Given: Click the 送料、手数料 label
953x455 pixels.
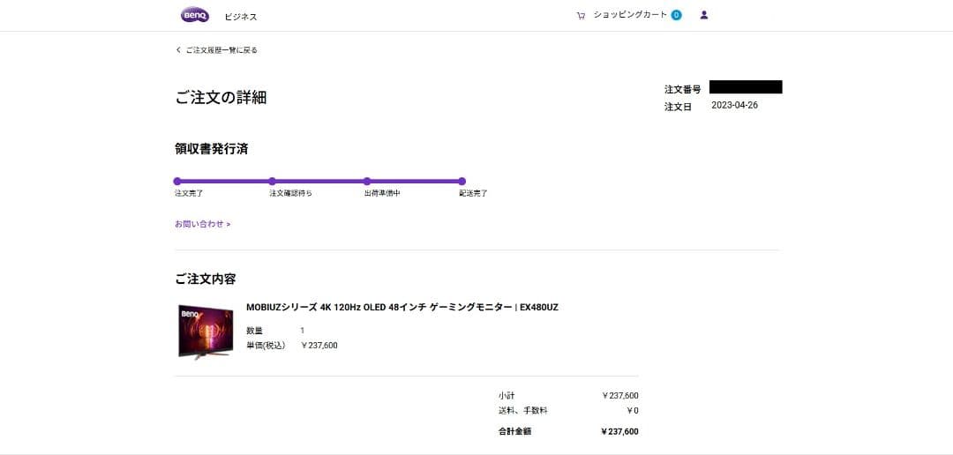Looking at the screenshot, I should [x=522, y=411].
